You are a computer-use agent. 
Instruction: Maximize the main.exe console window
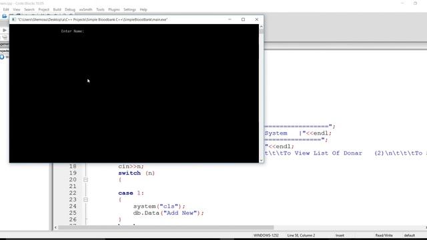pos(243,19)
